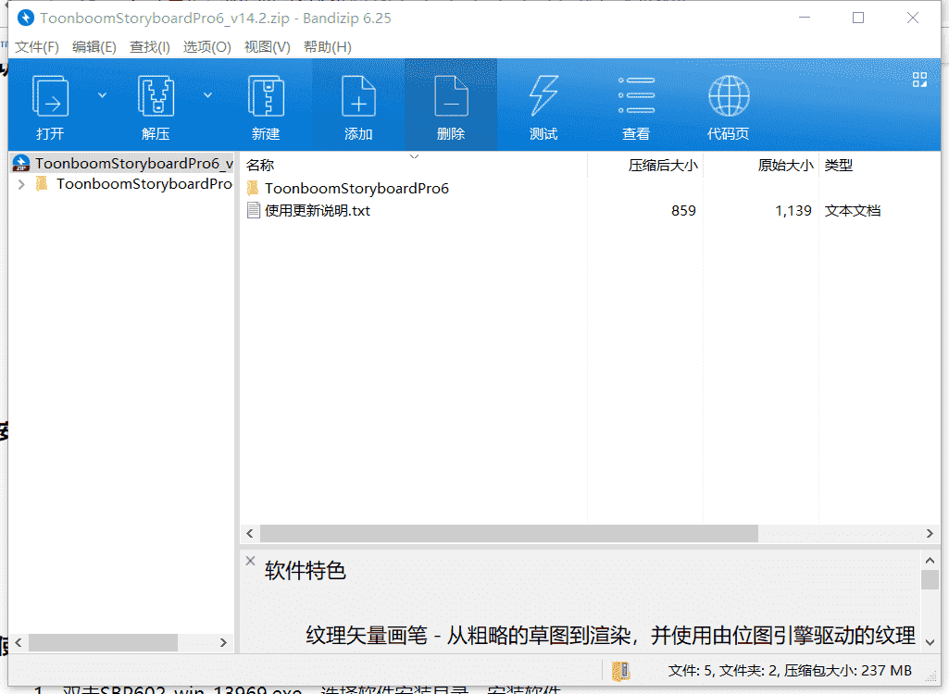Click the text file icon beside 使用更新说明.txt
This screenshot has height=694, width=949.
[x=254, y=211]
